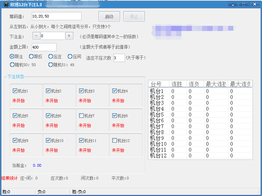
Task: Click the 连胜 column header
Action: [178, 84]
